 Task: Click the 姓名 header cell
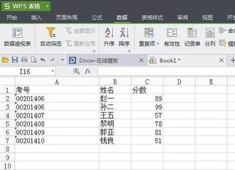[115, 90]
